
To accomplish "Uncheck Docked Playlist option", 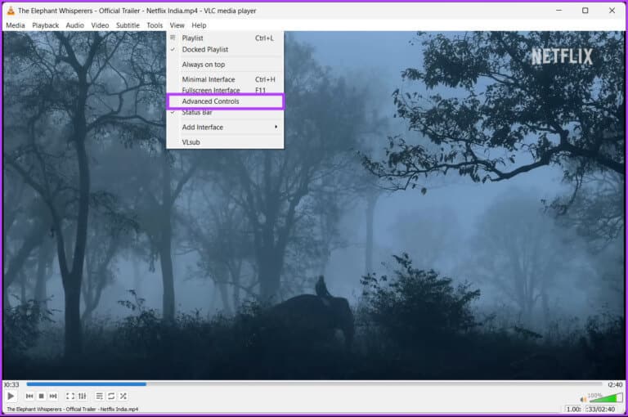I will [205, 50].
